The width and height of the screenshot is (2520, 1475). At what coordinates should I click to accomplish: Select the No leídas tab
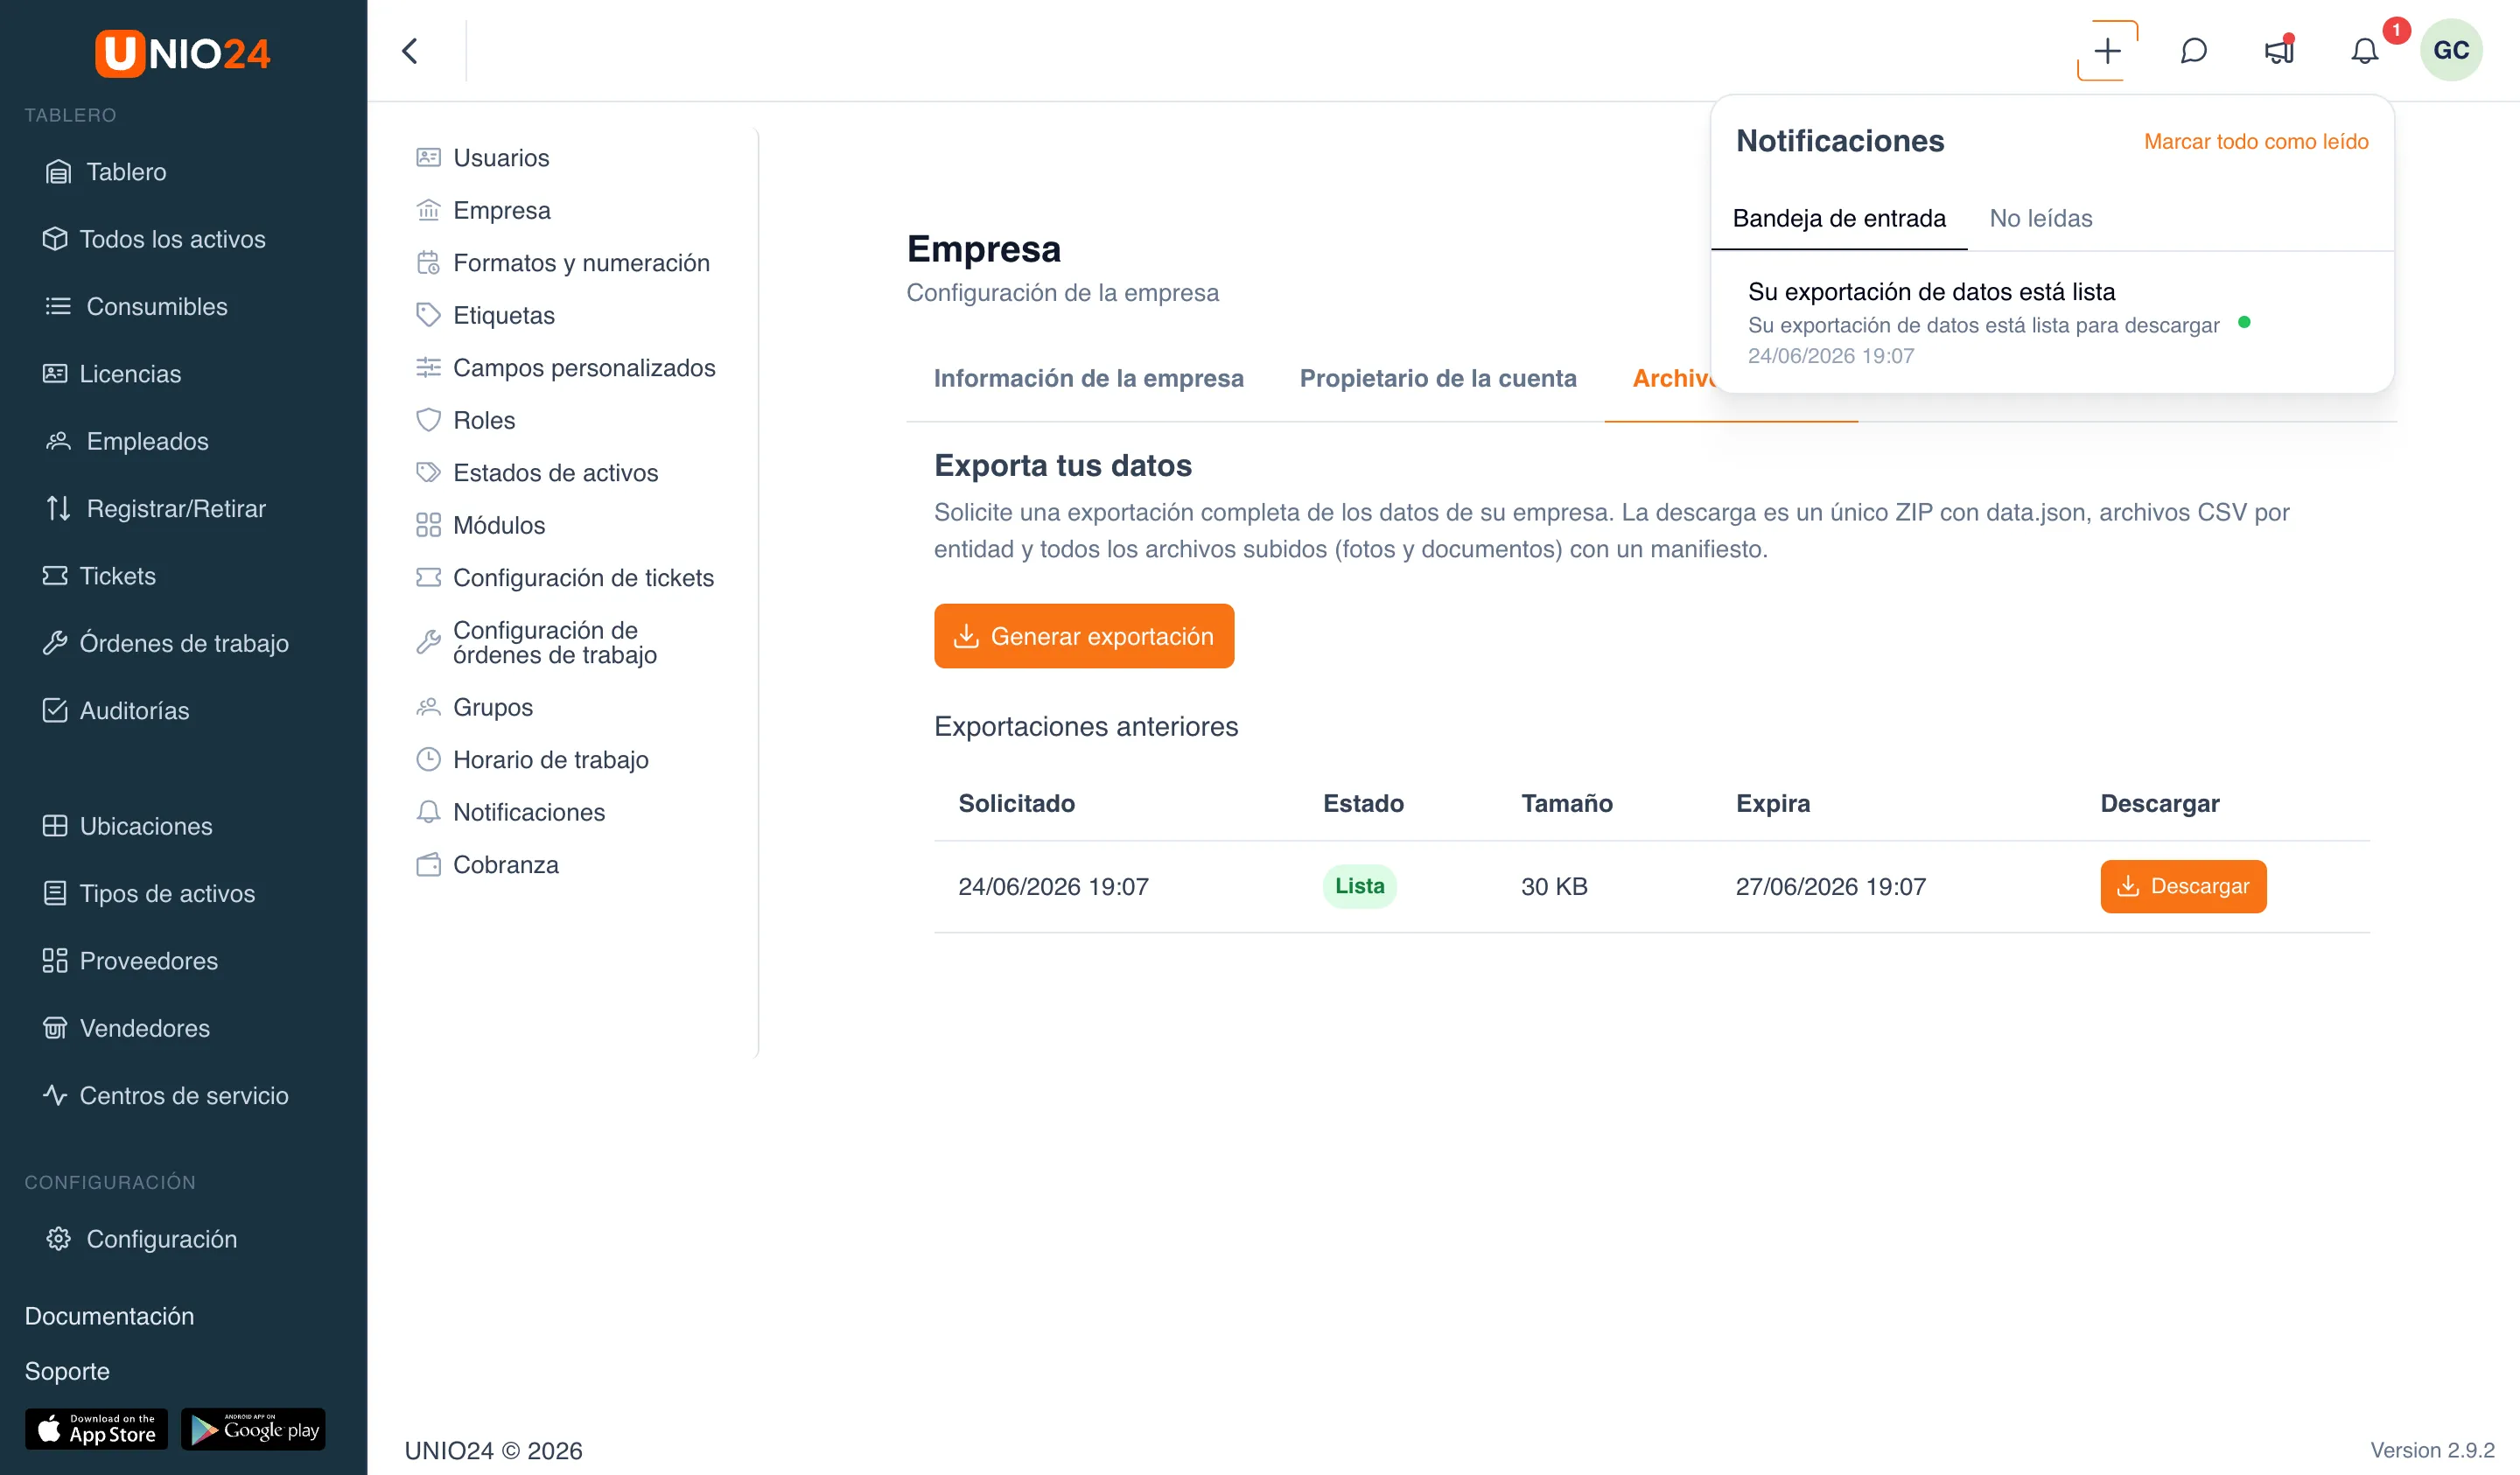[2040, 219]
